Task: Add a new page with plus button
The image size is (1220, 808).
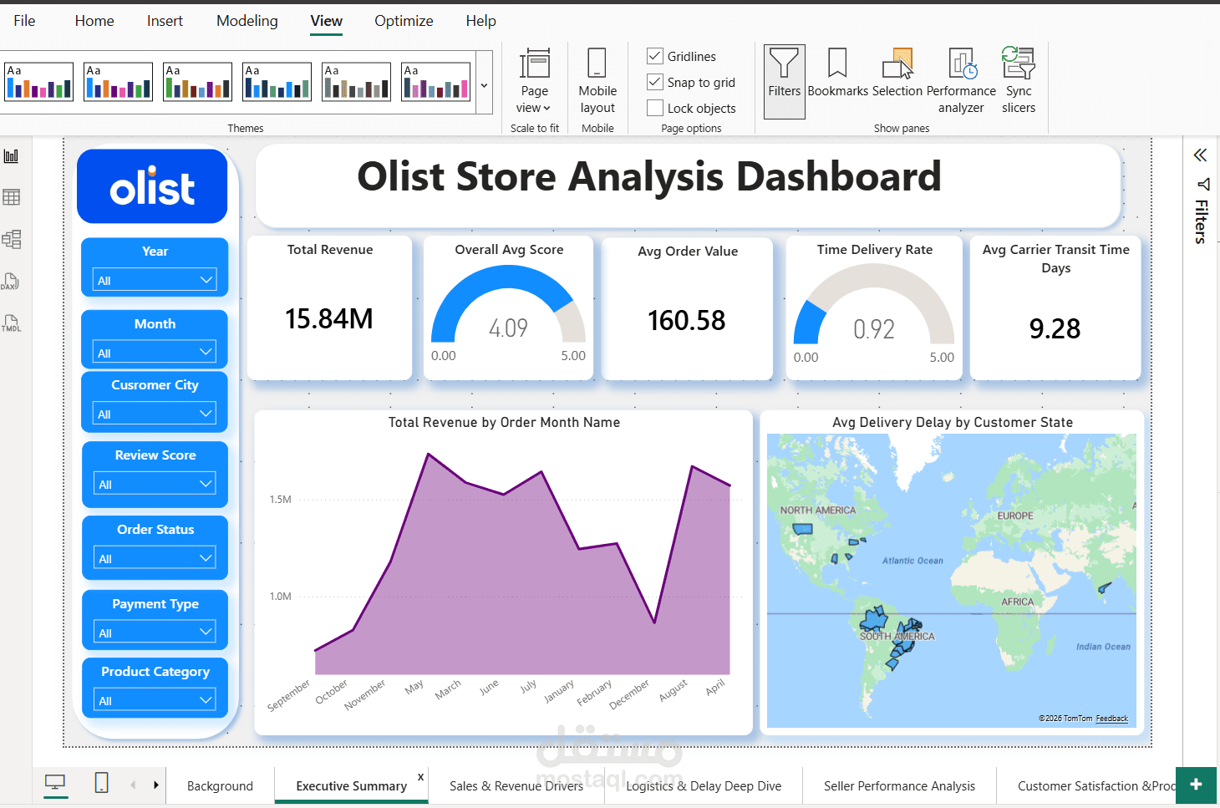Action: [1196, 785]
